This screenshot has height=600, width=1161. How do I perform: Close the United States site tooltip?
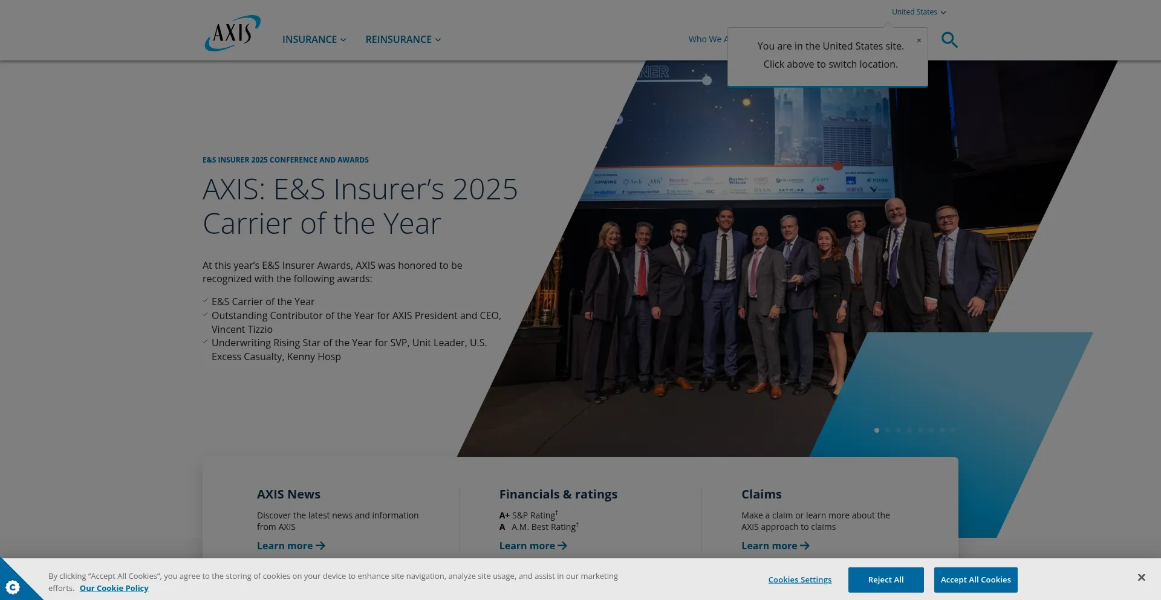coord(919,40)
